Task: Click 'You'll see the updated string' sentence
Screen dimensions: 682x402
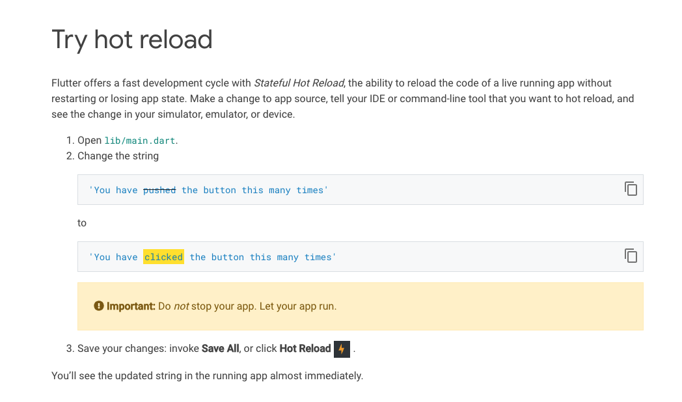Action: (x=207, y=375)
